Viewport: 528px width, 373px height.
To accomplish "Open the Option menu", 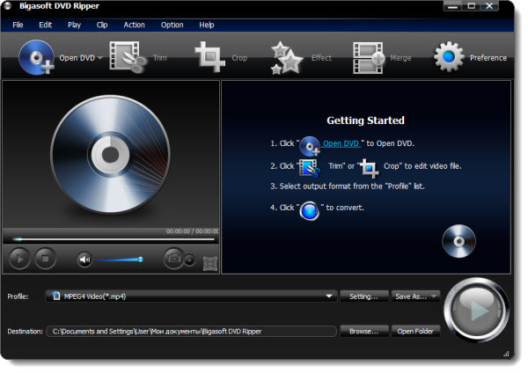I will [172, 25].
